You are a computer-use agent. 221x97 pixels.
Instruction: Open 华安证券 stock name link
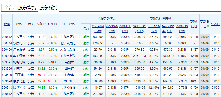pos(20,56)
